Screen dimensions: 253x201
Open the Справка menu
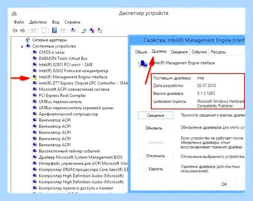pyautogui.click(x=72, y=22)
